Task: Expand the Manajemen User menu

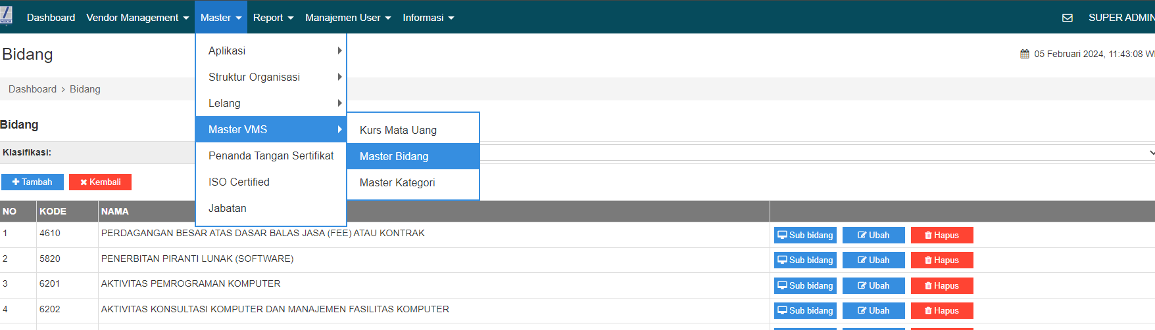Action: click(x=348, y=18)
